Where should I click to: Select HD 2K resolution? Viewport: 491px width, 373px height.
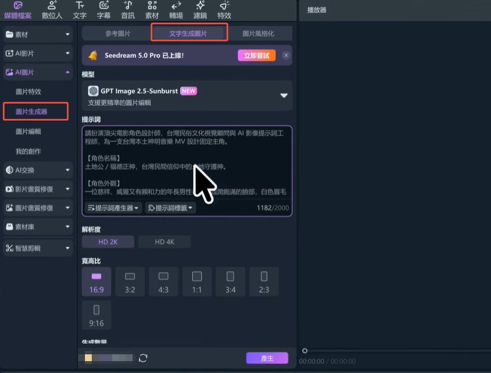tap(108, 242)
